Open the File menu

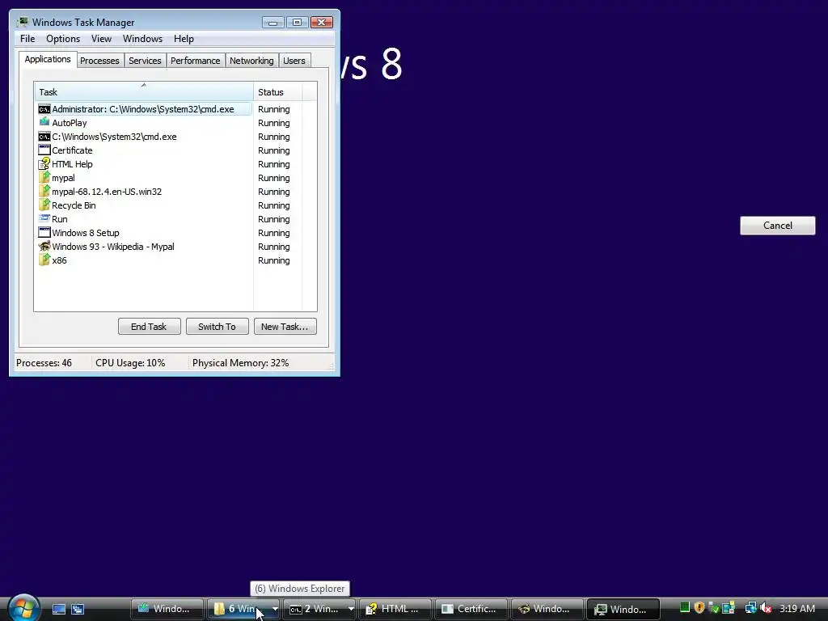tap(27, 39)
